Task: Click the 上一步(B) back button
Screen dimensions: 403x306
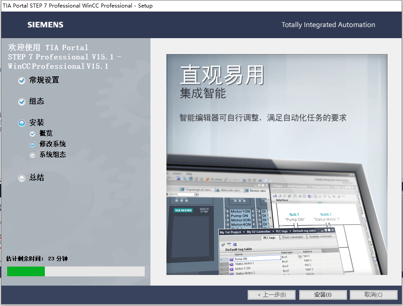Action: pyautogui.click(x=272, y=295)
